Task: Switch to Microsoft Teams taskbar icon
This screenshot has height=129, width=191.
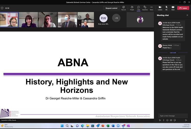Action: pyautogui.click(x=123, y=126)
